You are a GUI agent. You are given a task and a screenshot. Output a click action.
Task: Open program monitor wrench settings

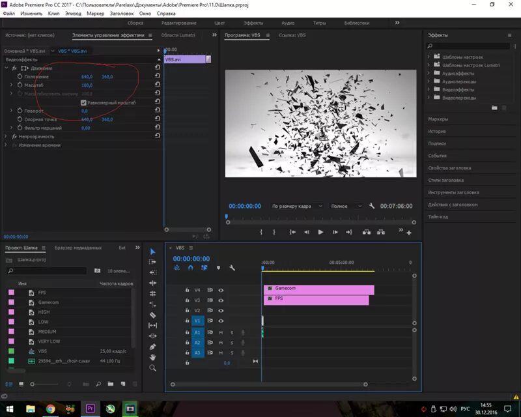(372, 206)
